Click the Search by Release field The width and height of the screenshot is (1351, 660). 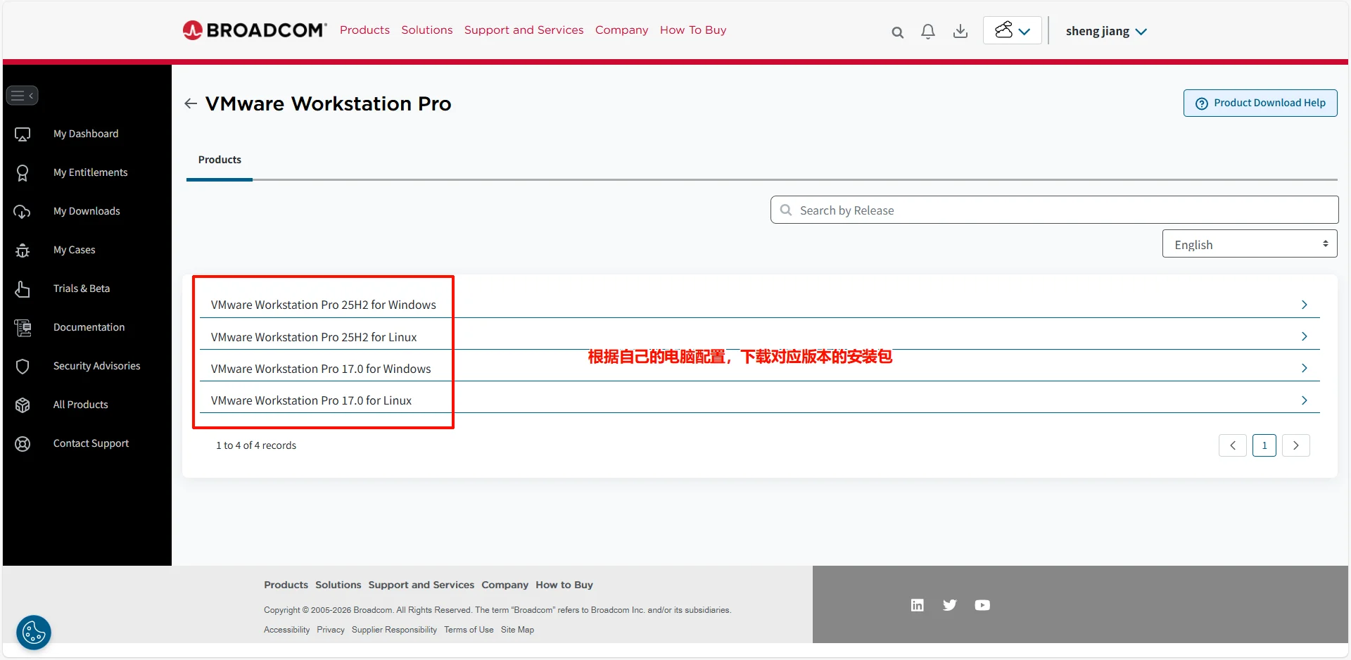(1055, 210)
